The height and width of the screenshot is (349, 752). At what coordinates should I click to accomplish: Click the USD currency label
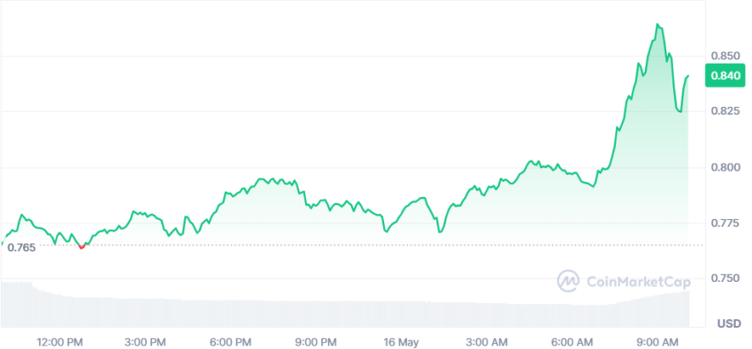(x=729, y=324)
